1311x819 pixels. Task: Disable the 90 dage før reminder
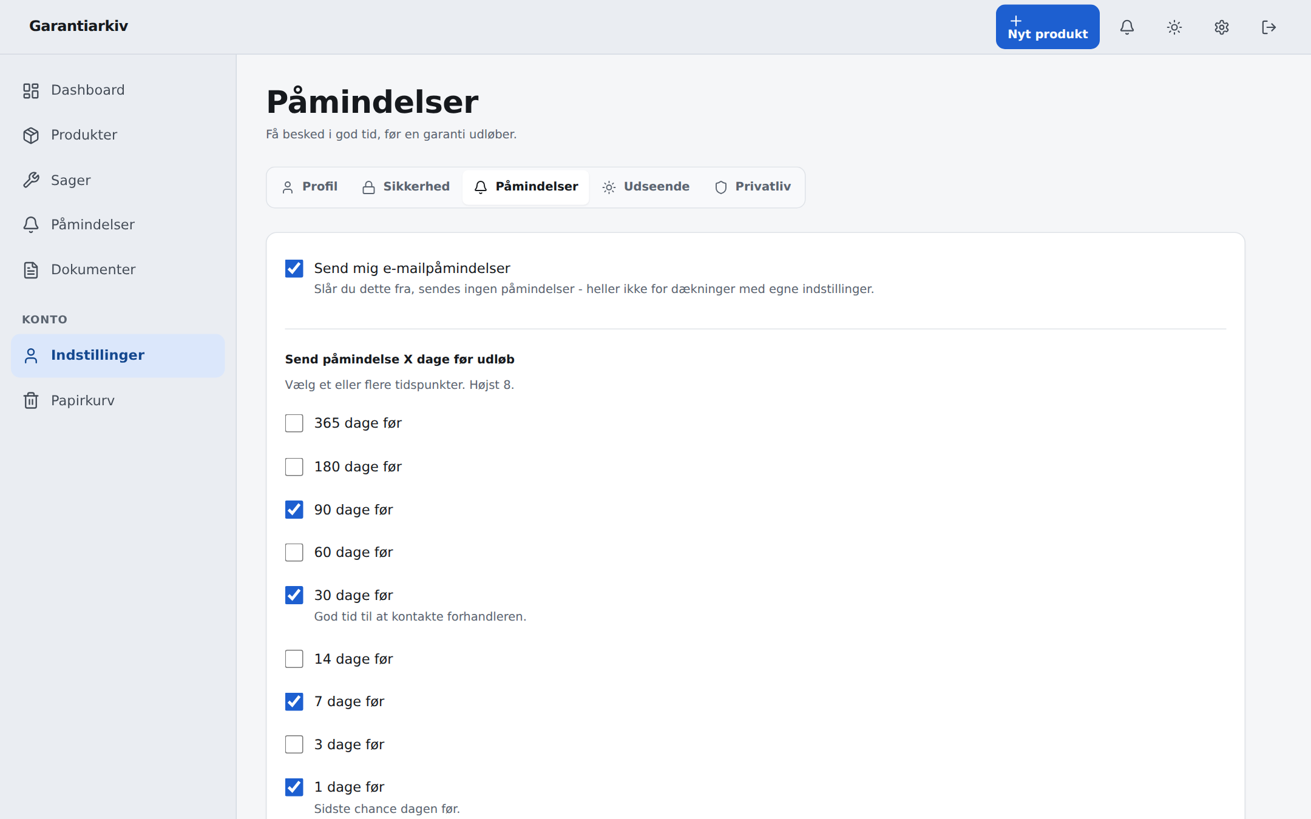(294, 510)
